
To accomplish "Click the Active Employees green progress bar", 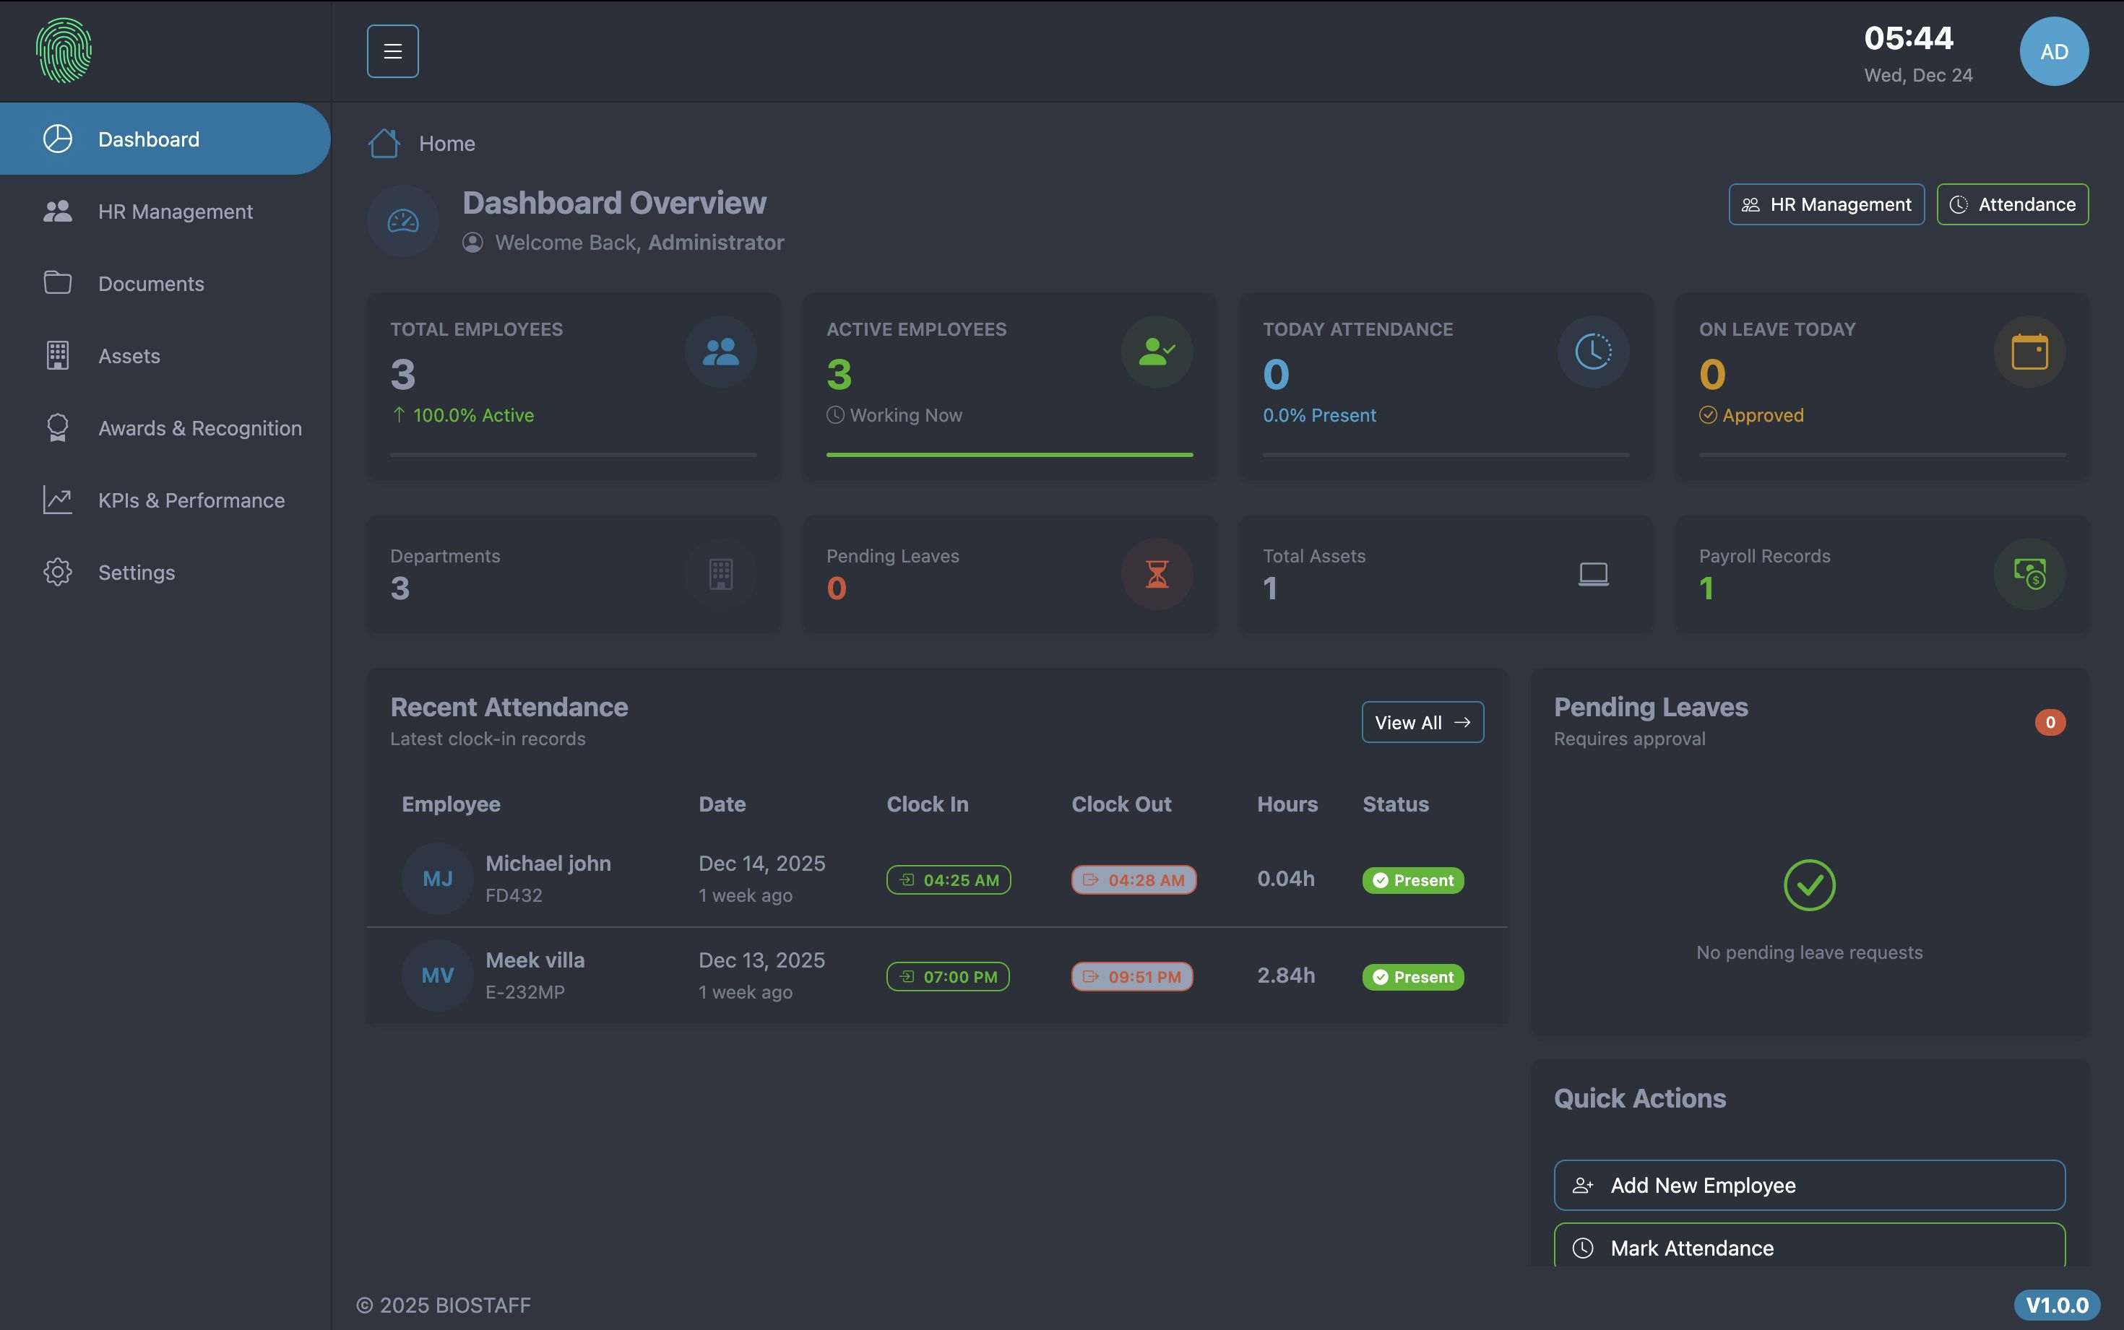I will 1009,455.
